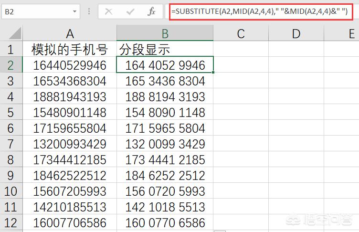Select row 6 header

(11, 128)
